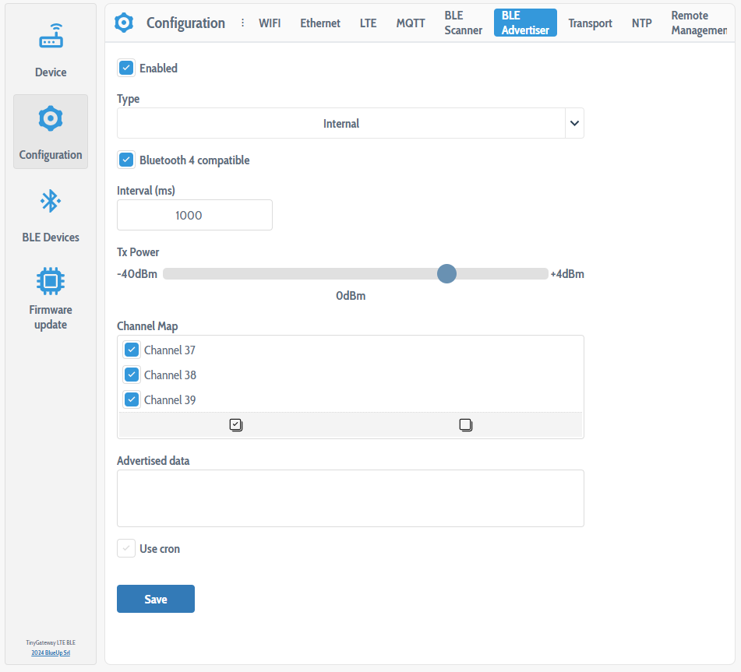The width and height of the screenshot is (741, 672).
Task: Toggle the Enabled checkbox
Action: pos(126,69)
